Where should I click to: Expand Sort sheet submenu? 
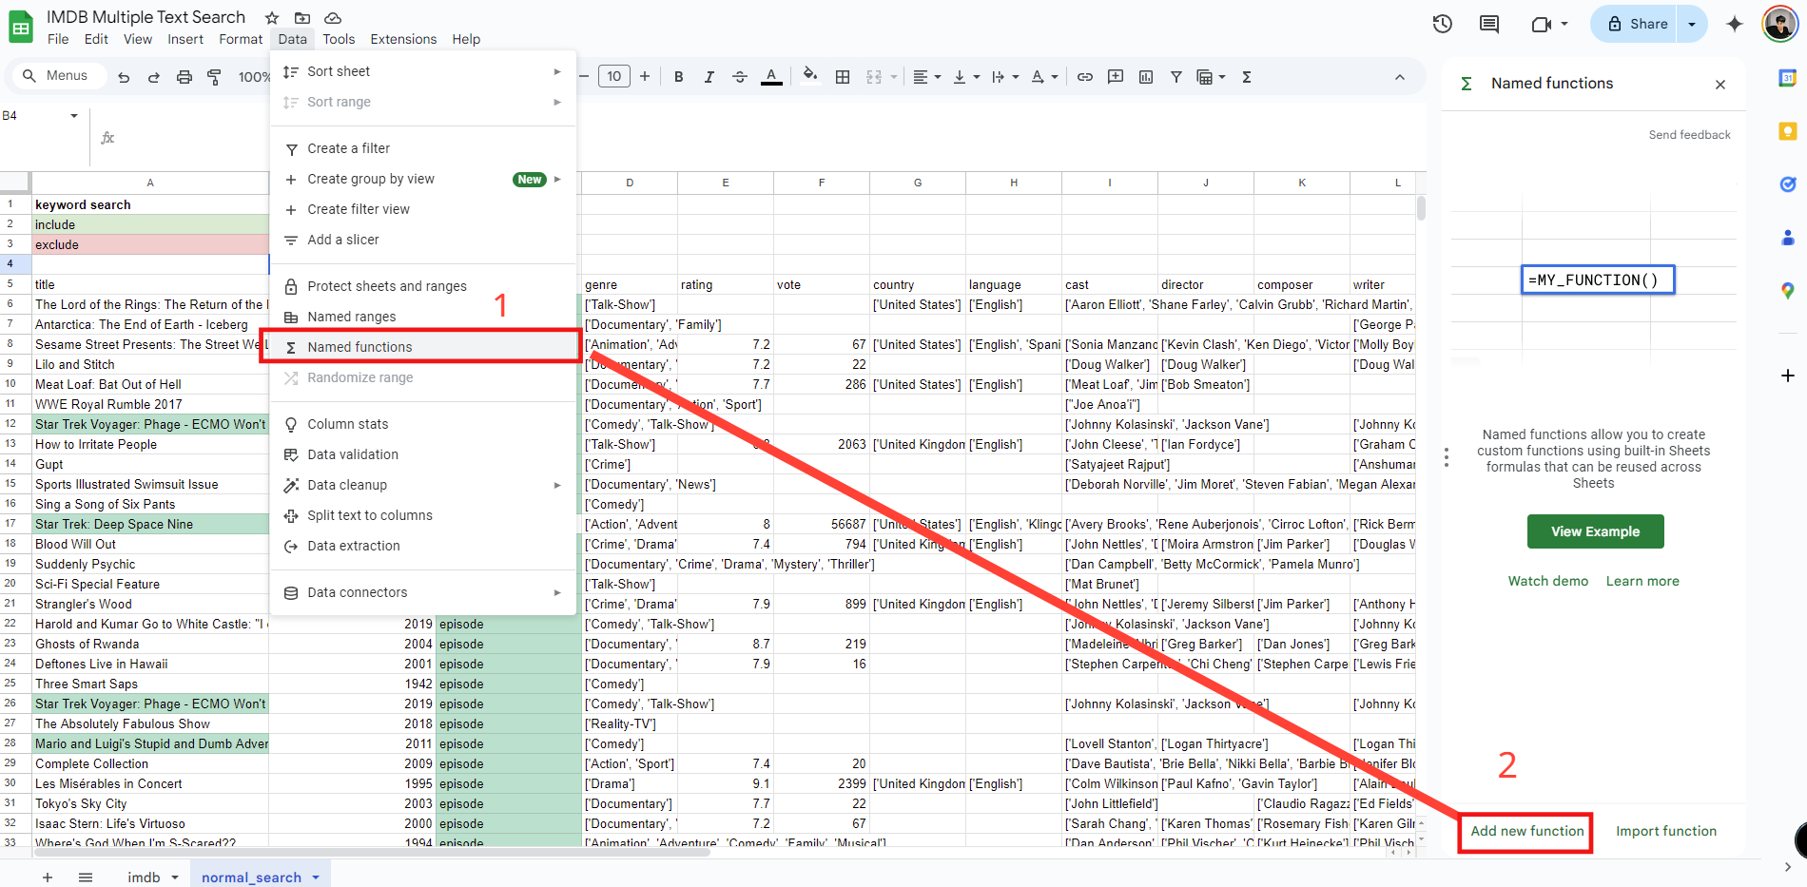423,71
